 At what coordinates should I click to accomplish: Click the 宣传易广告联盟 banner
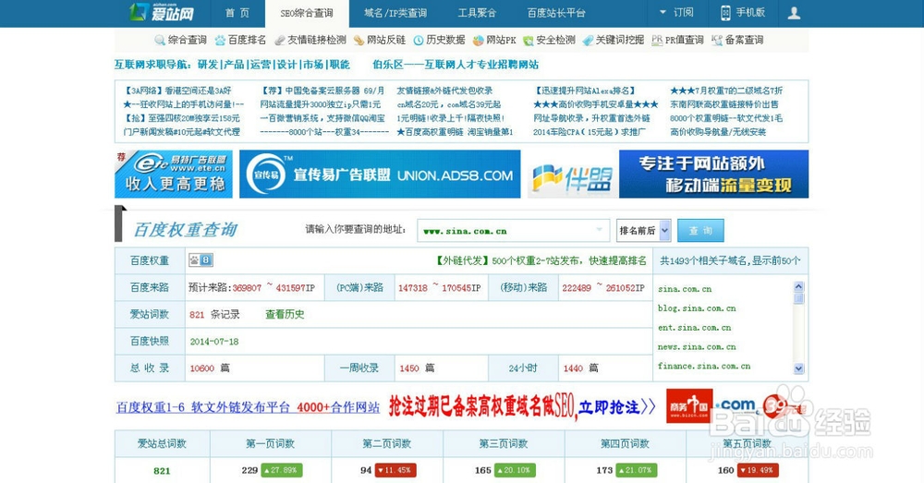(x=380, y=174)
